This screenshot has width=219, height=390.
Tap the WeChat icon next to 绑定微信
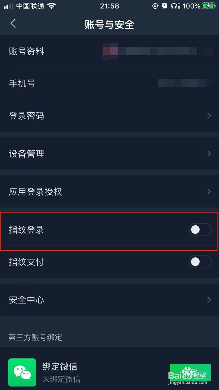click(22, 372)
